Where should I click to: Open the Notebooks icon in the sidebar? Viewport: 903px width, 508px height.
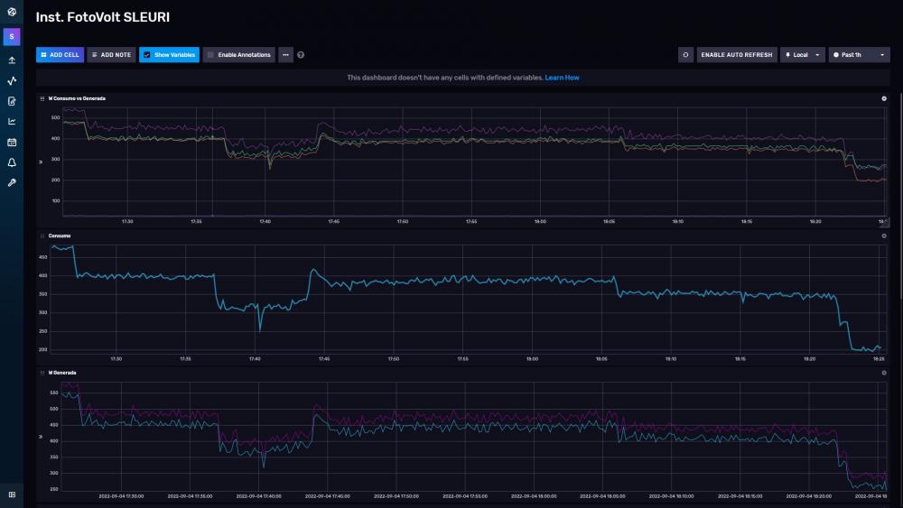[x=12, y=101]
